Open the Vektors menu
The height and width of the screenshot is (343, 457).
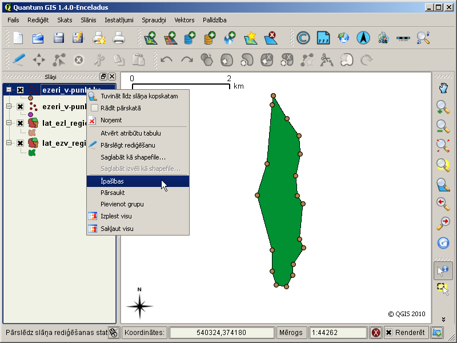[184, 20]
